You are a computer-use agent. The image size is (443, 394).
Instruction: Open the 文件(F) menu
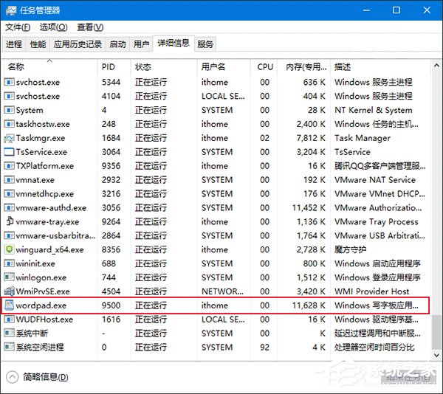click(x=18, y=27)
